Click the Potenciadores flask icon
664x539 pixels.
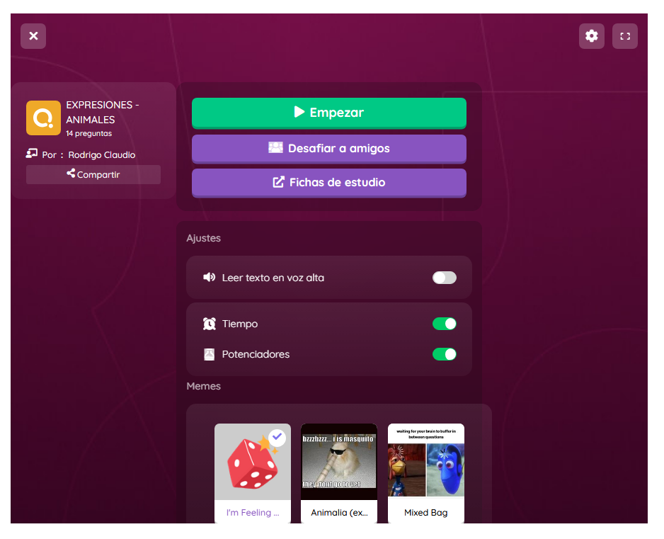(x=210, y=354)
